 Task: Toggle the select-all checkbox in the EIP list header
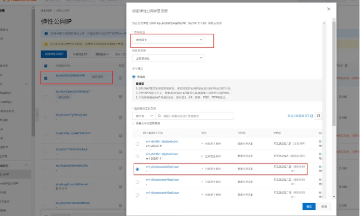46,66
